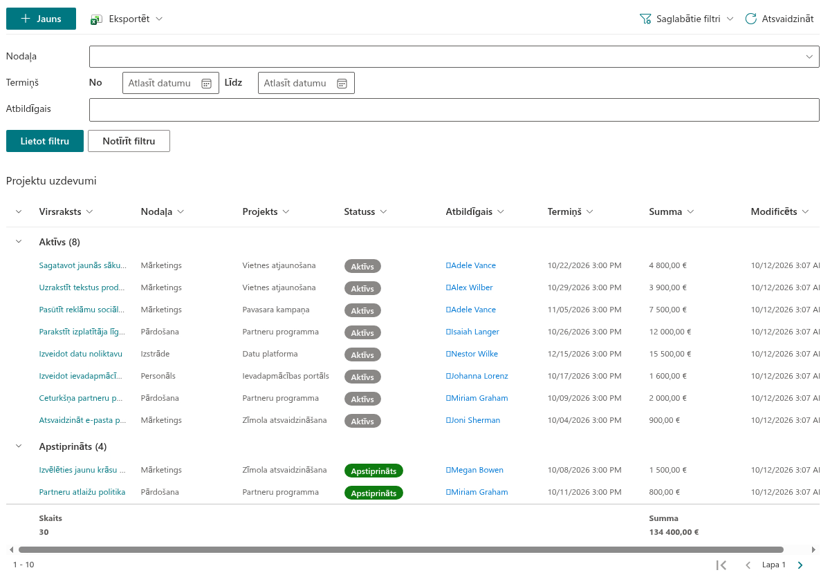Open the Statuss column header menu
Screen dimensions: 830x577
coord(366,211)
